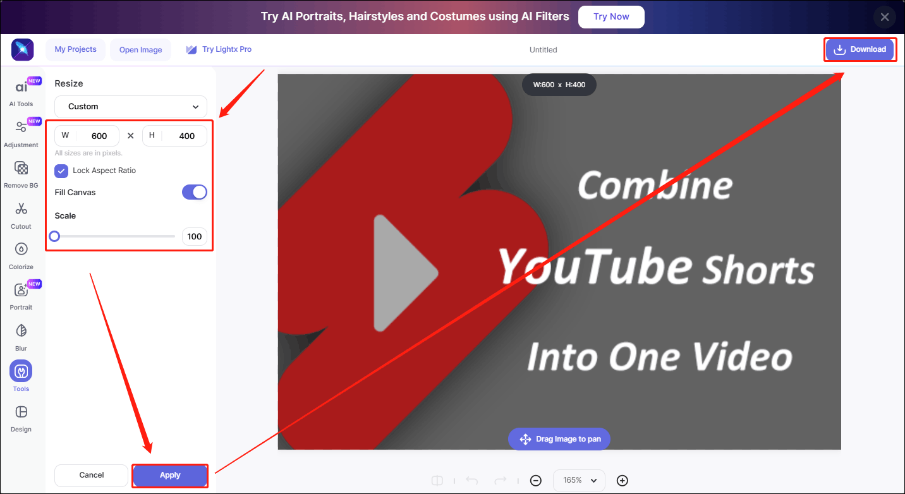Zoom out with the minus icon
Screen dimensions: 905x494
pos(536,481)
